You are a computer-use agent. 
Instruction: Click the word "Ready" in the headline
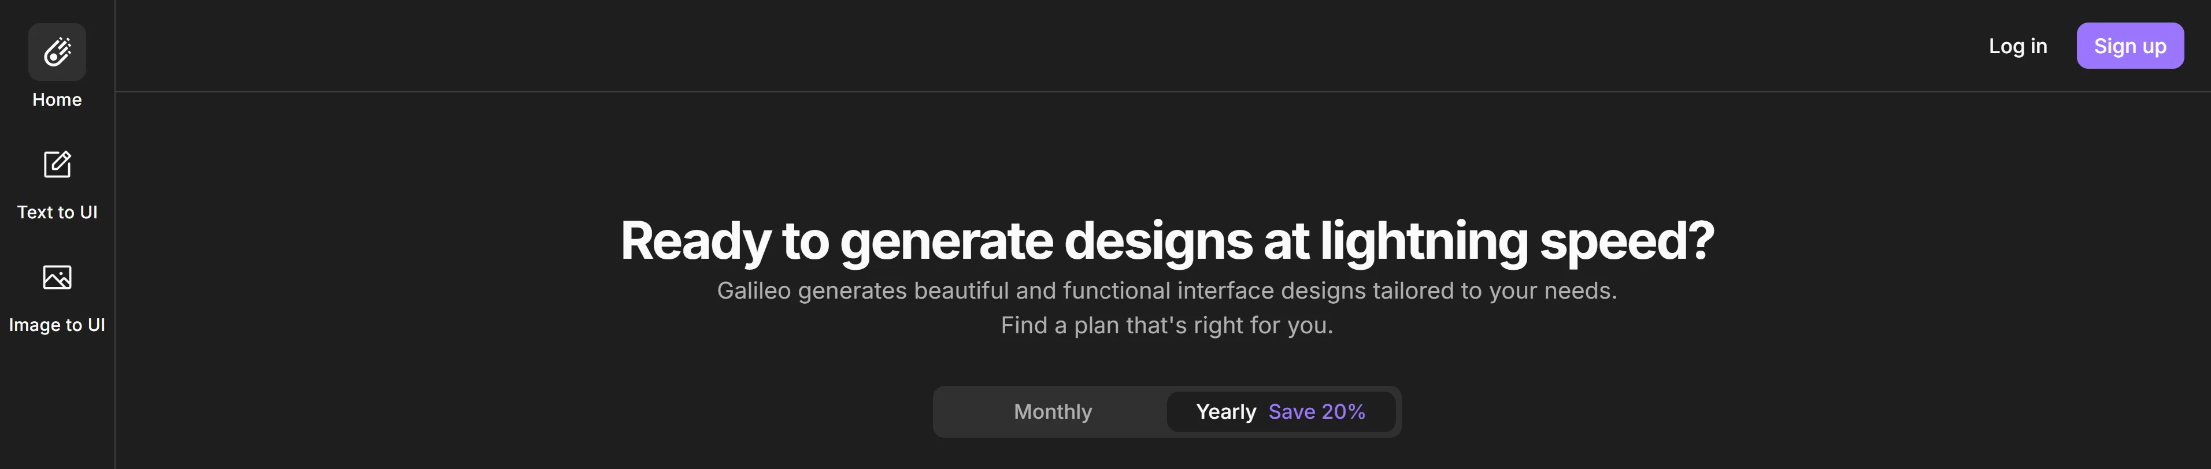click(695, 240)
